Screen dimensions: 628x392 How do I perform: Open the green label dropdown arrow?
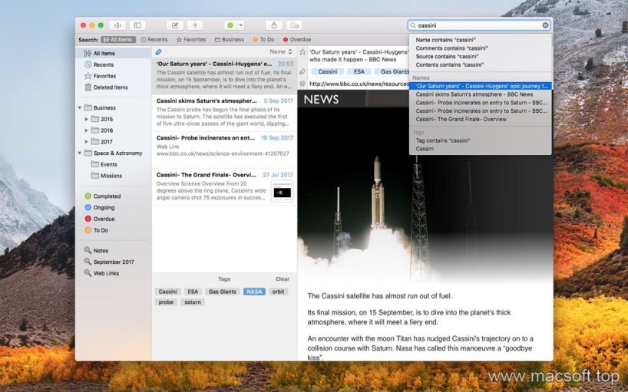(240, 25)
